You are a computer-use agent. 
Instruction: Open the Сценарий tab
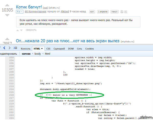[59, 48]
